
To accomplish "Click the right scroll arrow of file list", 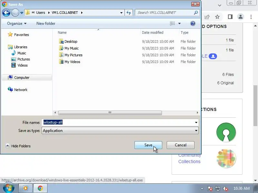I will 197,113.
